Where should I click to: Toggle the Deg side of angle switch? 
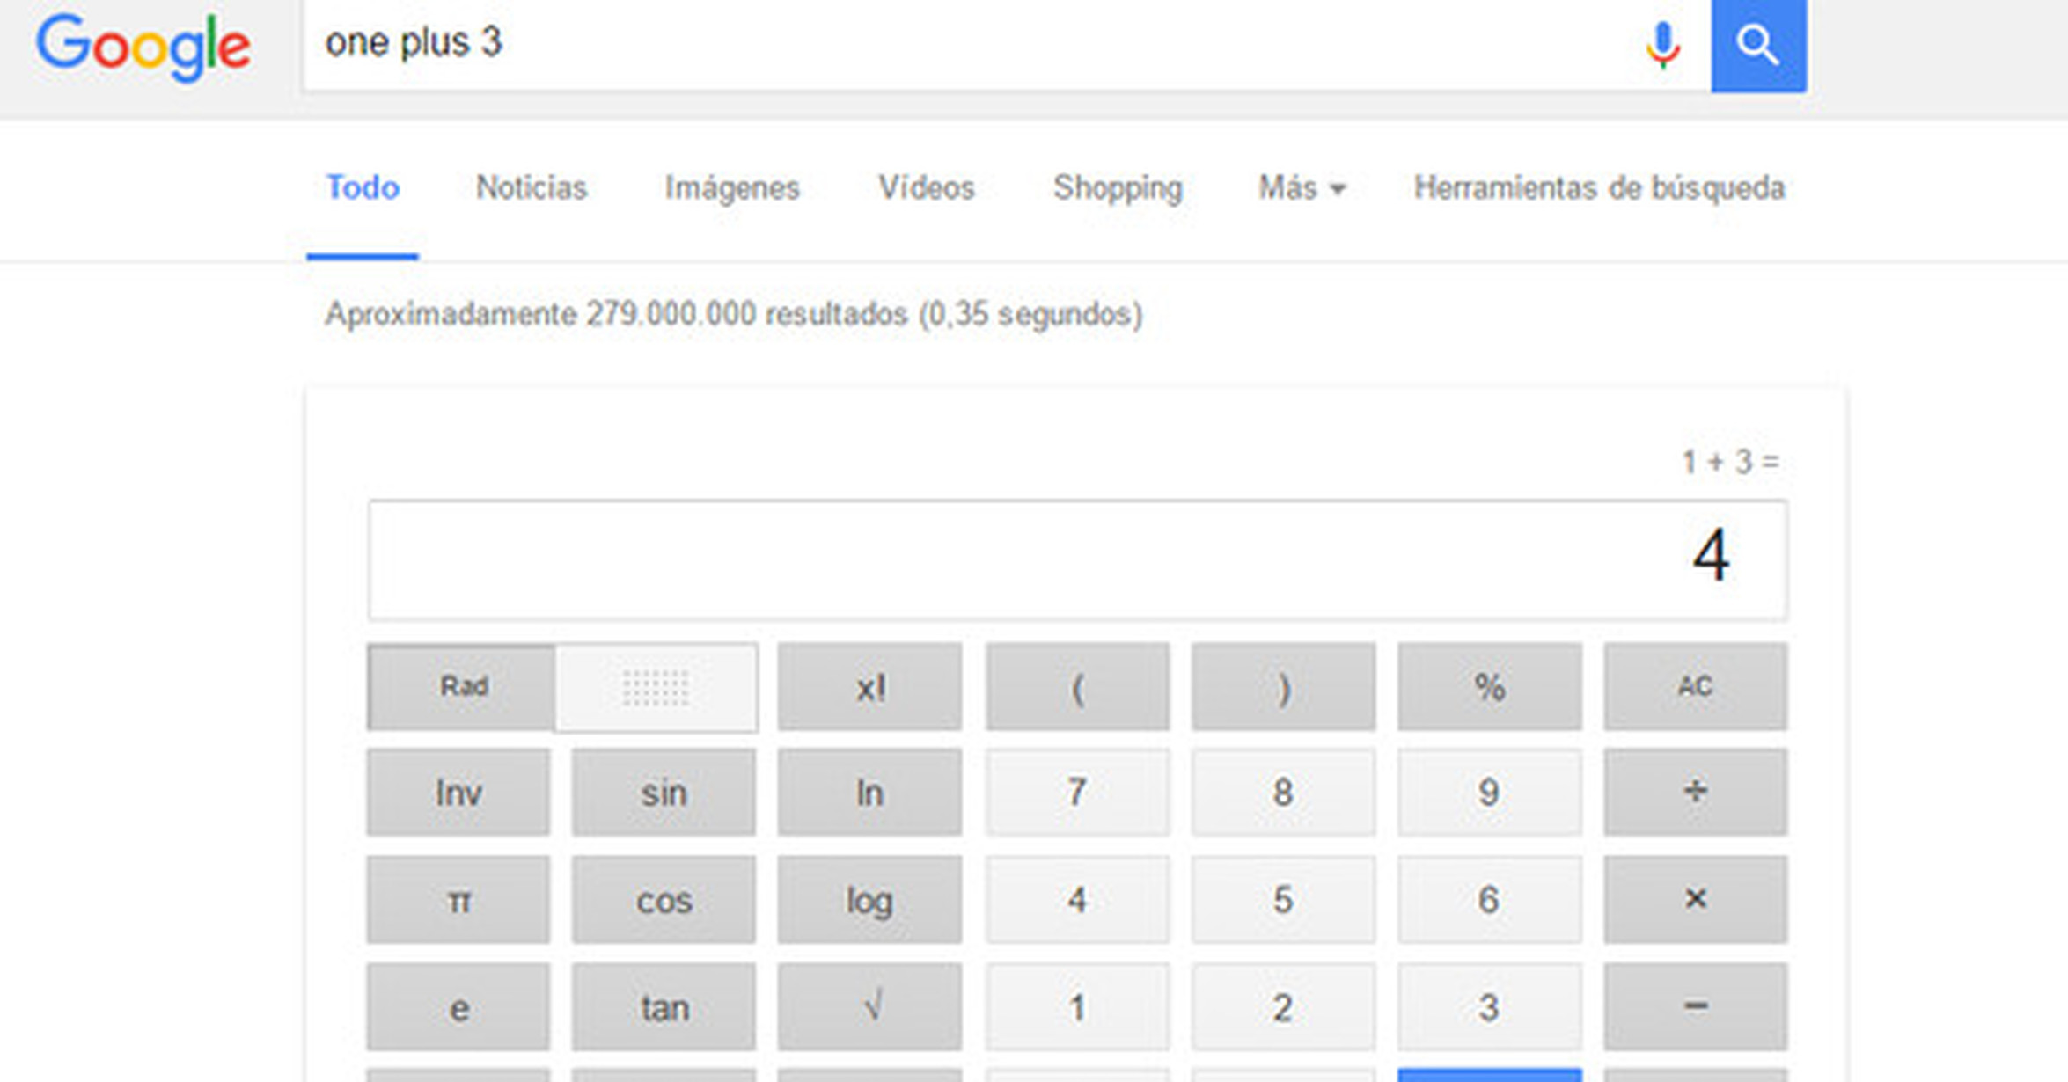pos(656,687)
